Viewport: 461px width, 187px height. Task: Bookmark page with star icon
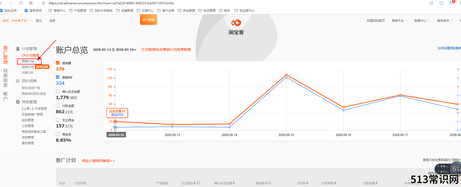pos(43,3)
